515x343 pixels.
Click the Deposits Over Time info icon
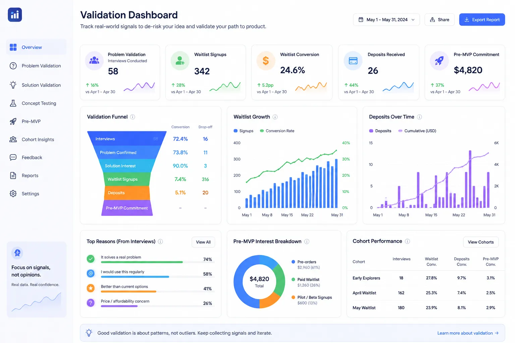[419, 117]
